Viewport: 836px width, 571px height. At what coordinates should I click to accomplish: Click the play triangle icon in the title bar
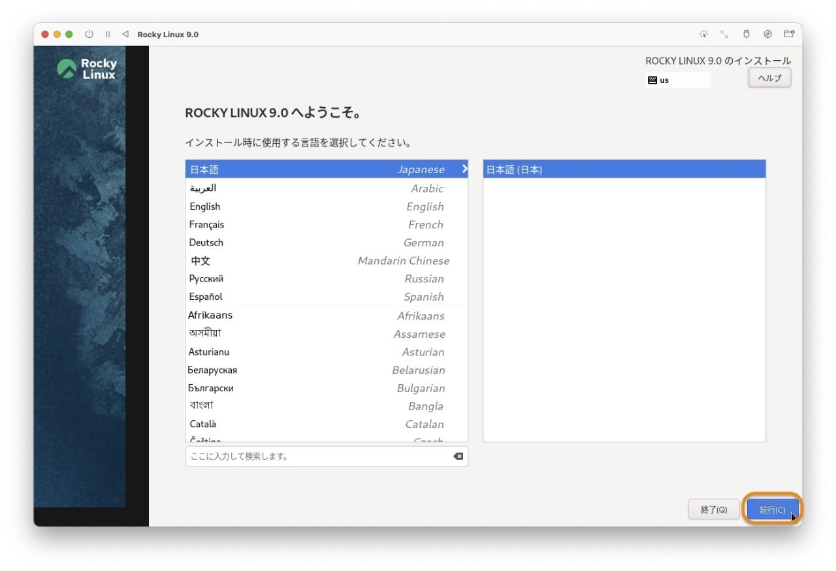point(124,34)
